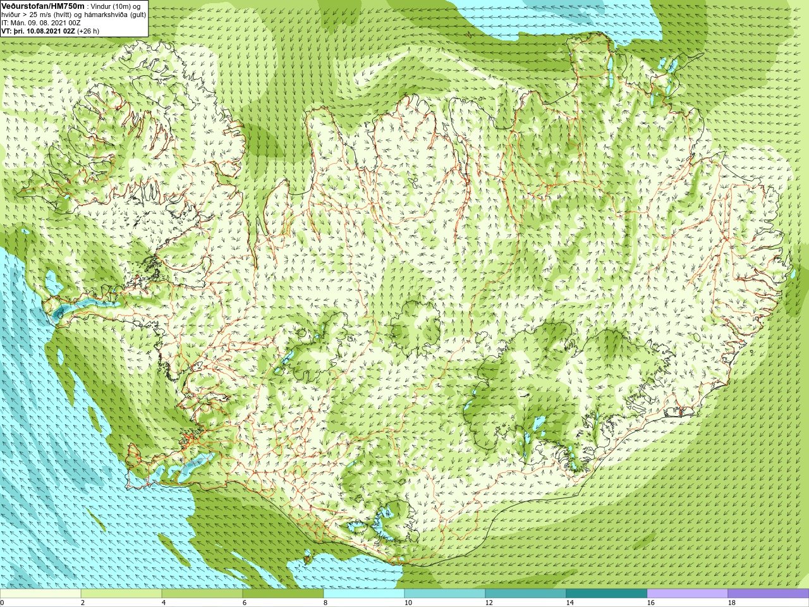Click the legend scale label "0"
The width and height of the screenshot is (809, 607).
2,603
